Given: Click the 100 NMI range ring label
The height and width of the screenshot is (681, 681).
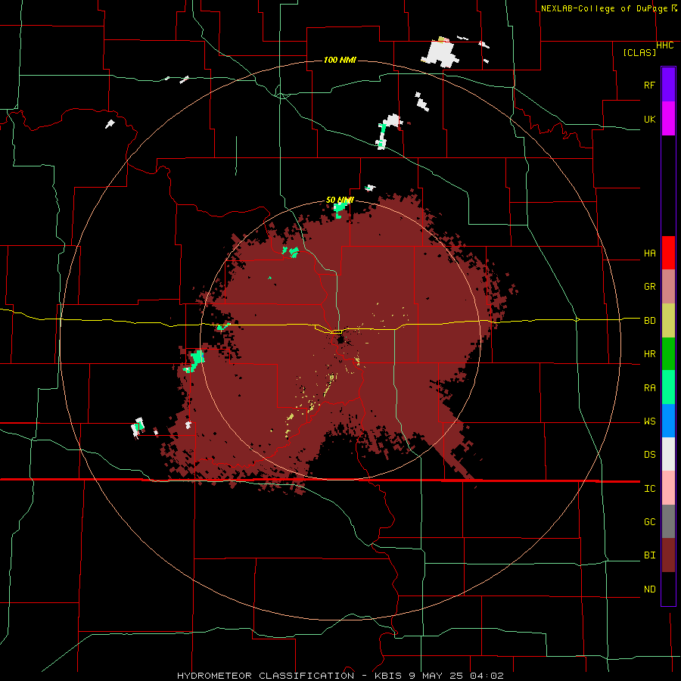Looking at the screenshot, I should click(x=340, y=60).
